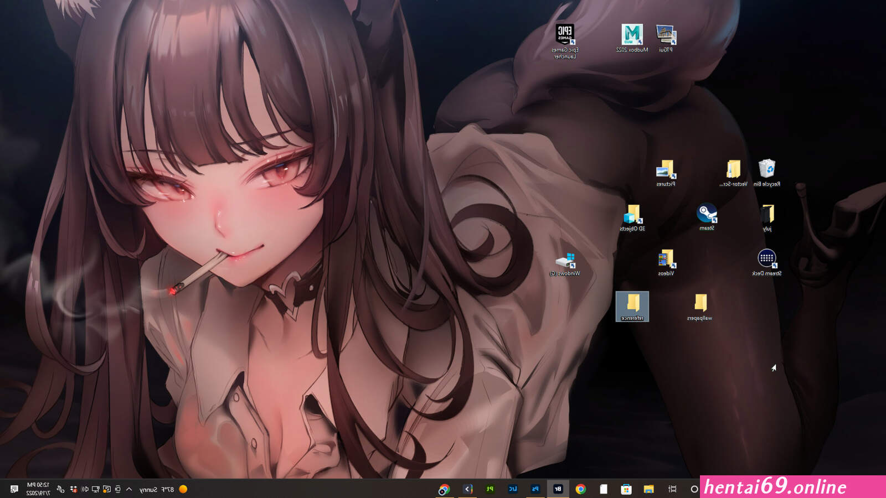
Task: Open the dark chevron app in the taskbar
Action: [467, 489]
